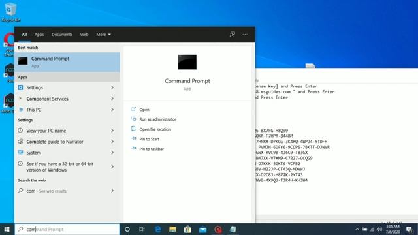The image size is (418, 235).
Task: Open the Command Prompt best match result
Action: coord(67,62)
